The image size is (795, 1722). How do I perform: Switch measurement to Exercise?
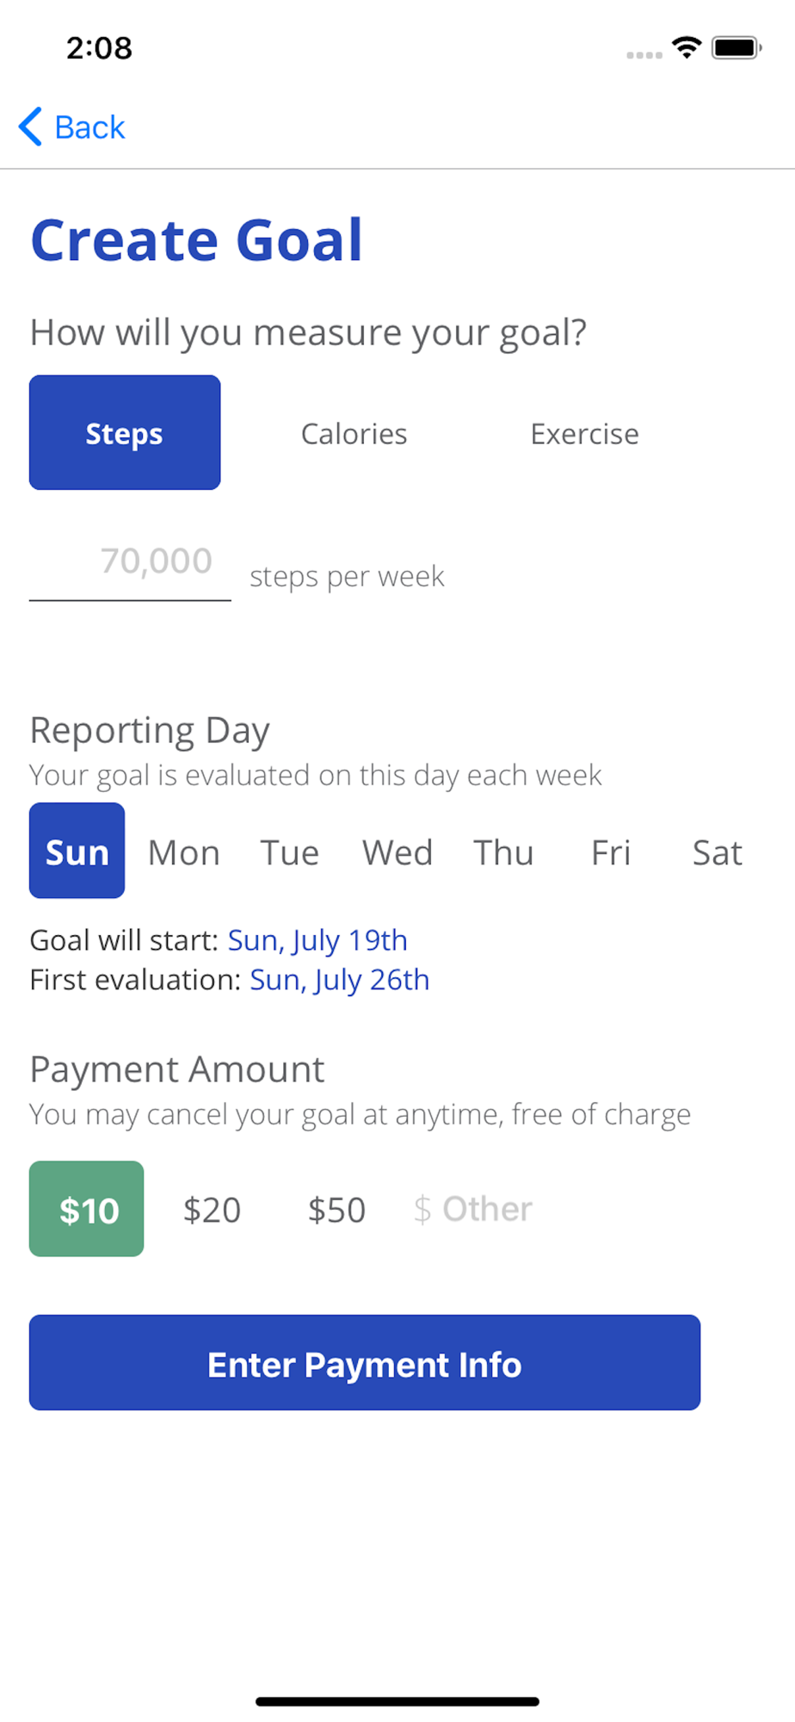tap(584, 434)
